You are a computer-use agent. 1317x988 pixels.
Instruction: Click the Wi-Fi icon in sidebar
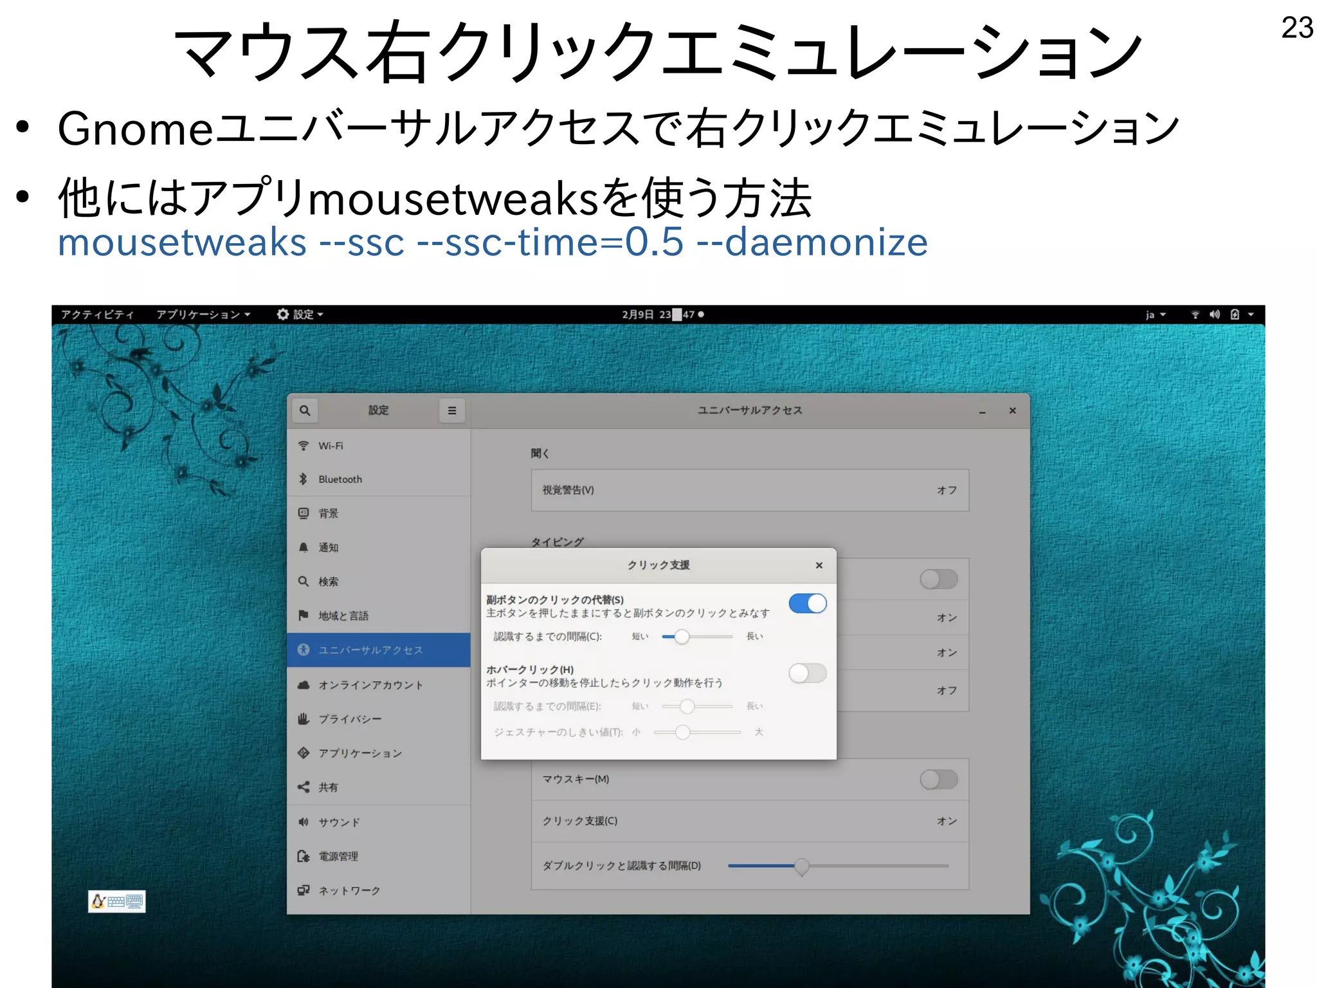tap(304, 446)
